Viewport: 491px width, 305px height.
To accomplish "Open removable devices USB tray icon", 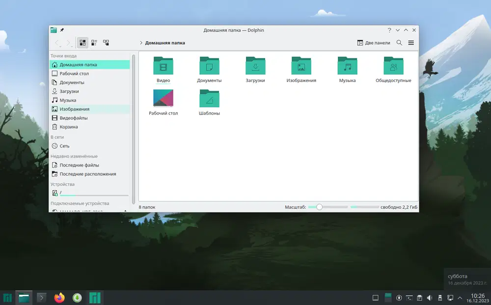I will click(440, 298).
